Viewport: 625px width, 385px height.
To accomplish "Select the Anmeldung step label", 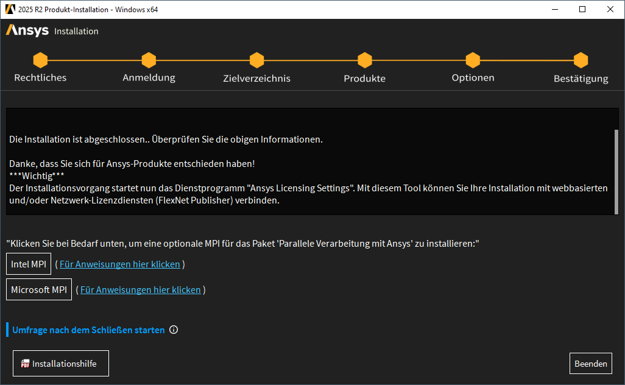I will (149, 78).
